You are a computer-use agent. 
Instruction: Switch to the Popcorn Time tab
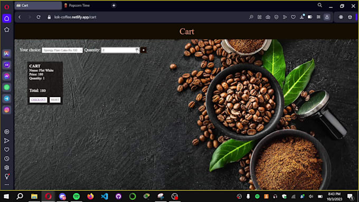coord(79,5)
